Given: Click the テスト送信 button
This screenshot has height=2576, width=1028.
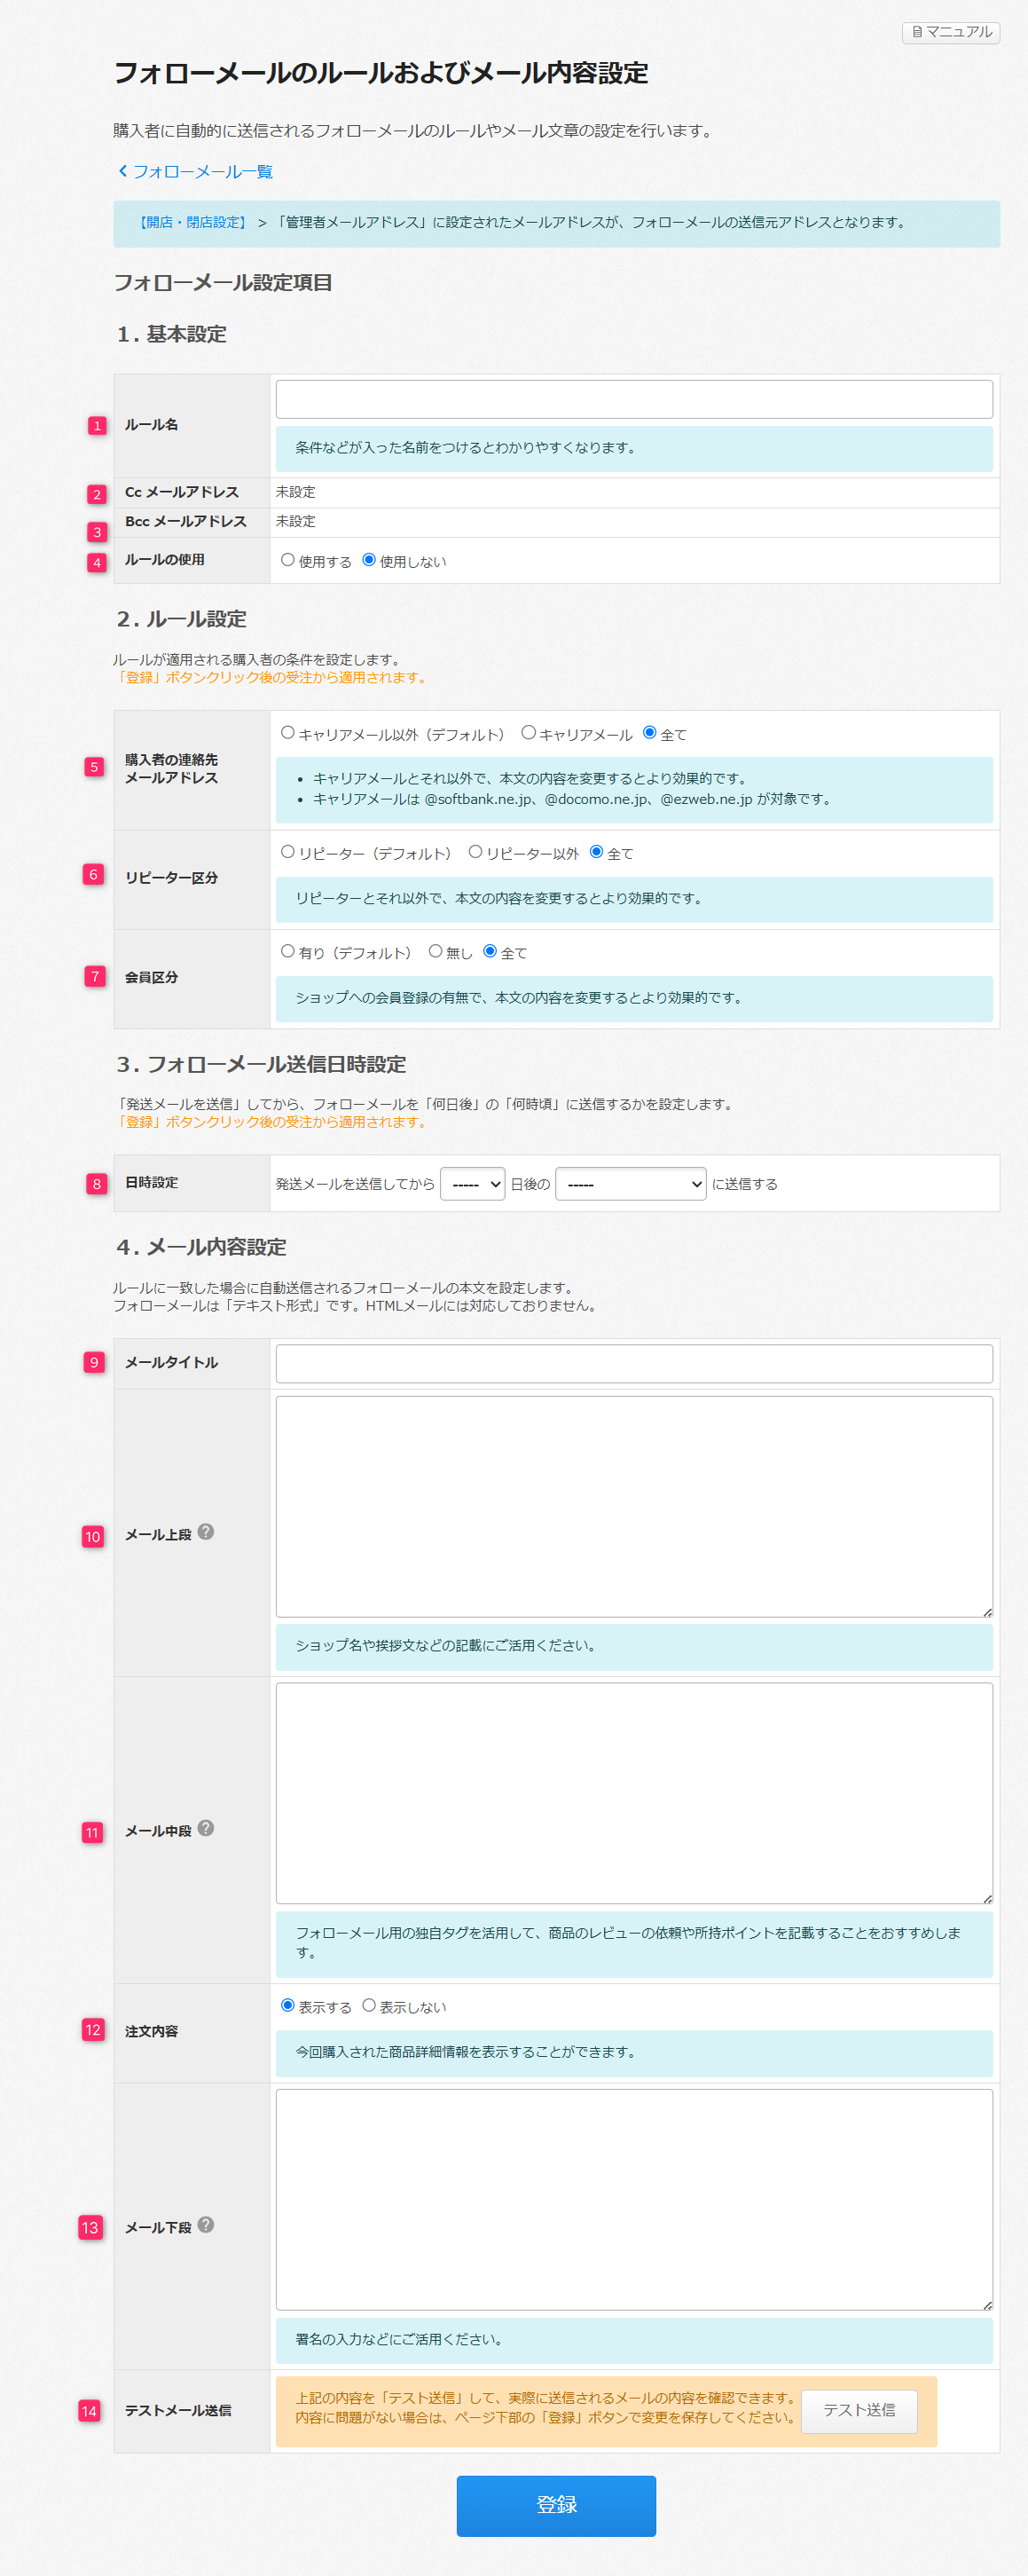Looking at the screenshot, I should point(858,2410).
